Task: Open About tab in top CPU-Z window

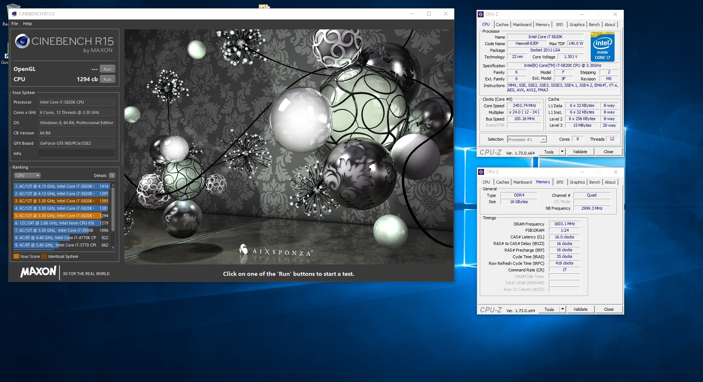Action: 610,25
